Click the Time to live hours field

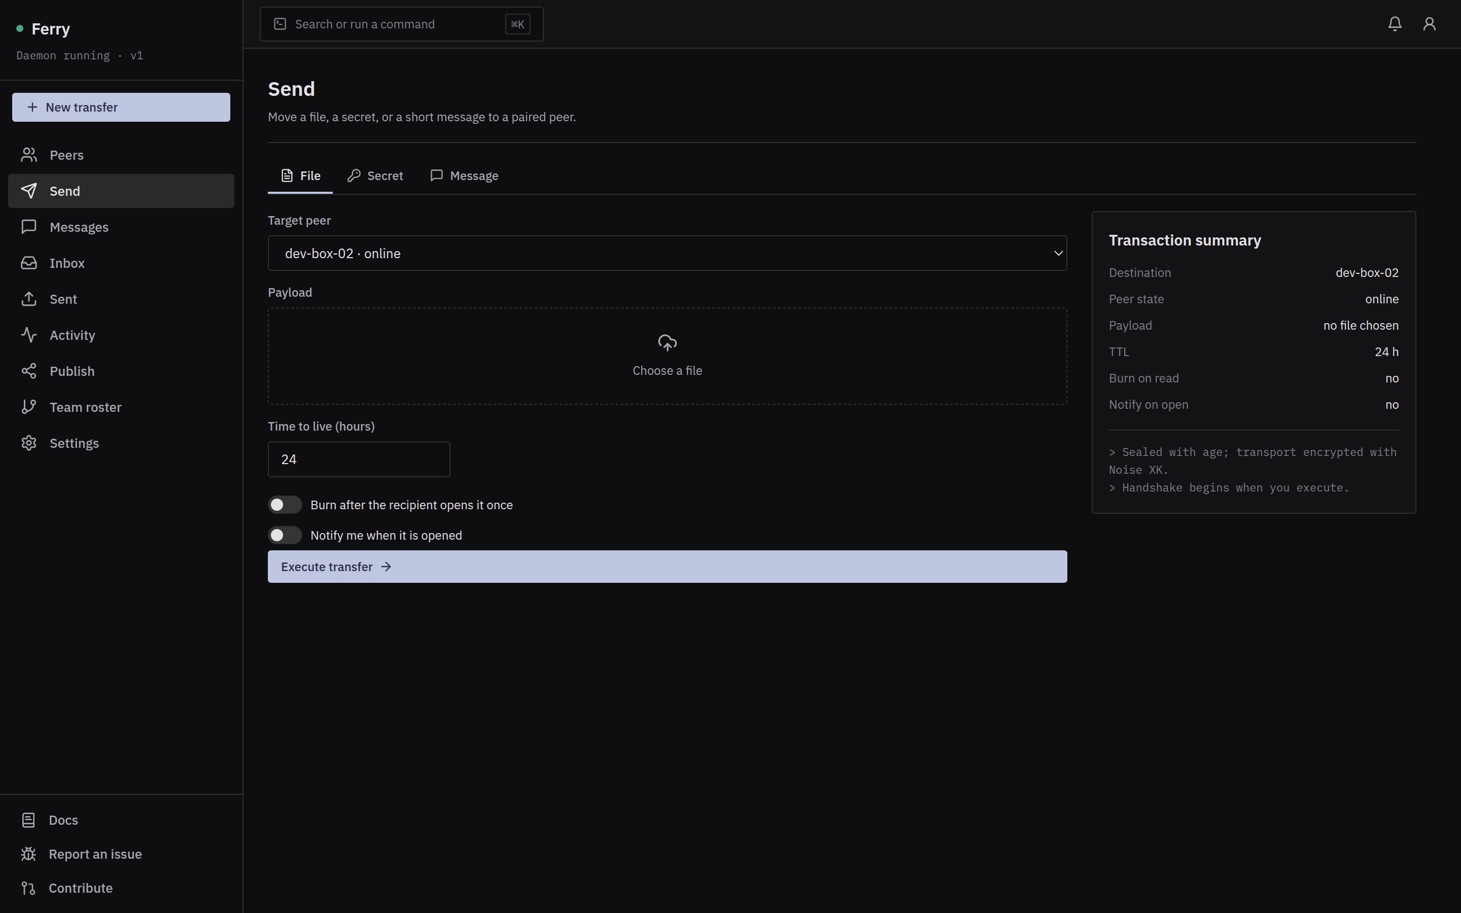click(359, 460)
